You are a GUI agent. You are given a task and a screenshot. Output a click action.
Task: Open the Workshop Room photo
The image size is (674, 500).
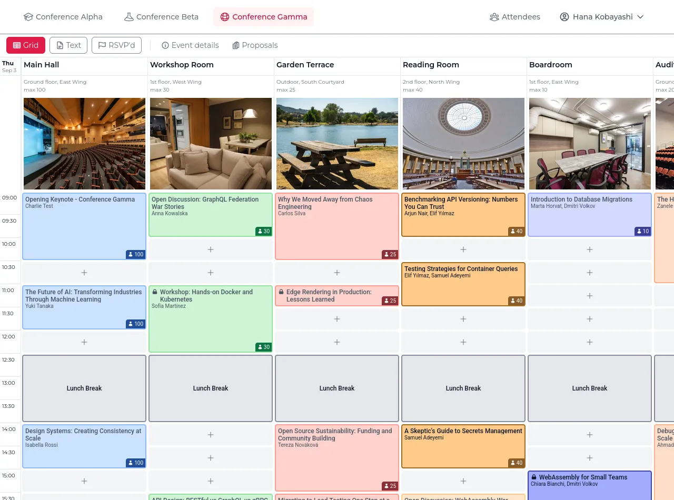pos(211,144)
